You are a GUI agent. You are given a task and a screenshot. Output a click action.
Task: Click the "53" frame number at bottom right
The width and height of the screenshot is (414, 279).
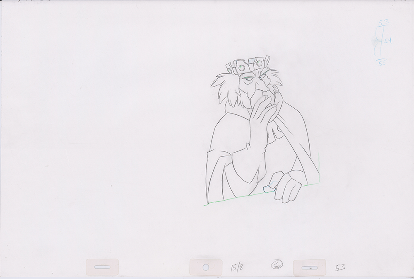click(x=340, y=268)
